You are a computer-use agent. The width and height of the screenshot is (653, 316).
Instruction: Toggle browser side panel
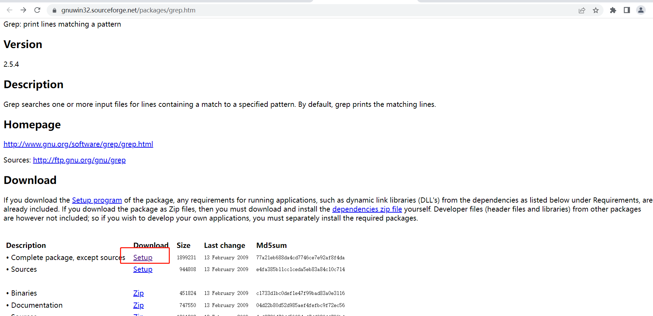click(627, 10)
